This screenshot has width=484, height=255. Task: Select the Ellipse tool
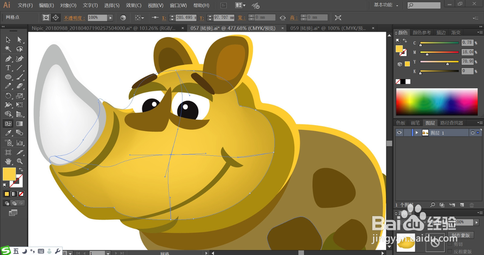tap(8, 77)
